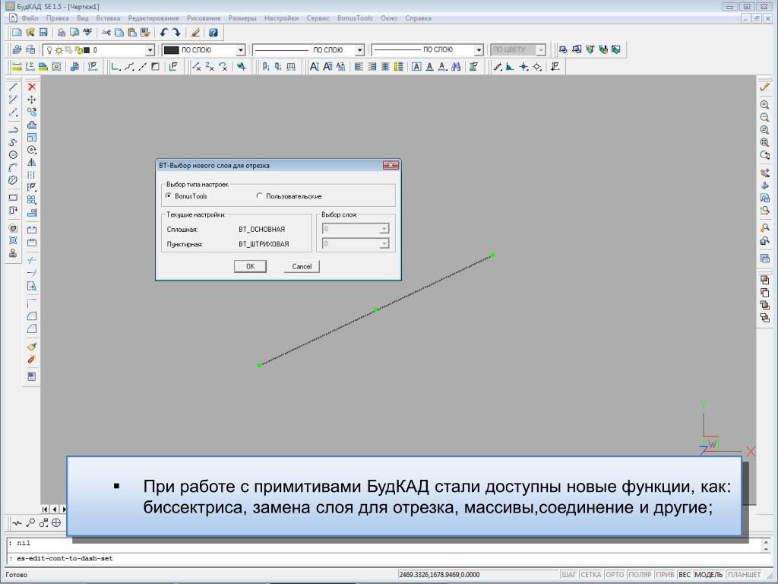This screenshot has width=778, height=584.
Task: Select the Mirror tool
Action: click(x=32, y=163)
